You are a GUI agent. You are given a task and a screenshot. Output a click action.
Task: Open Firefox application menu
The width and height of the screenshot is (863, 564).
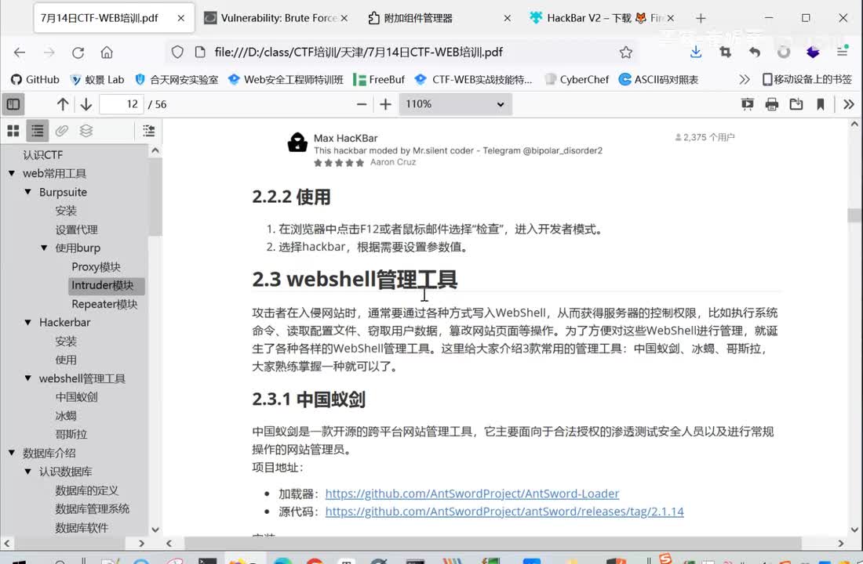click(x=842, y=52)
